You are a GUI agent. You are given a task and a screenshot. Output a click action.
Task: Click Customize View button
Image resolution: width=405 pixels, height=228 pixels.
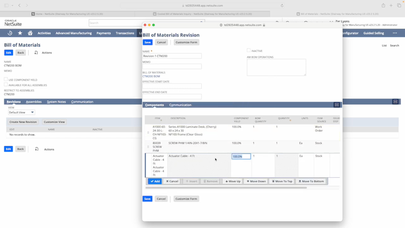tap(54, 122)
